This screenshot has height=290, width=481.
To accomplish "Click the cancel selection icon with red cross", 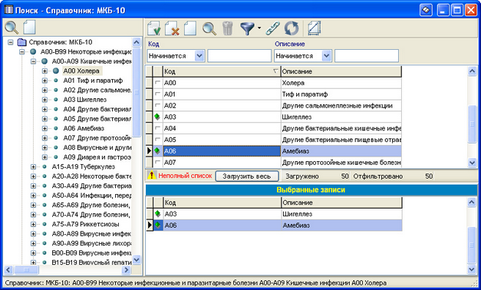I will [172, 28].
